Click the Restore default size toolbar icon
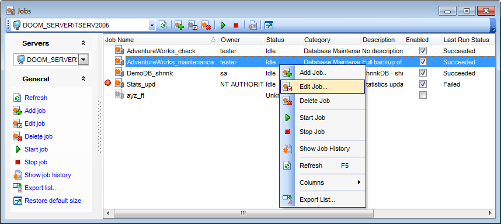The image size is (501, 224). point(269,25)
